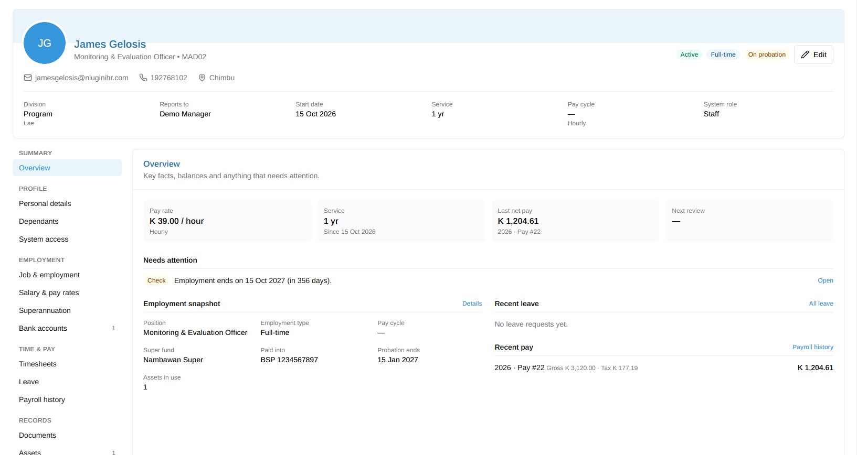Click the email jamesgelosis@niuginihr.com
This screenshot has height=455, width=857.
click(82, 78)
